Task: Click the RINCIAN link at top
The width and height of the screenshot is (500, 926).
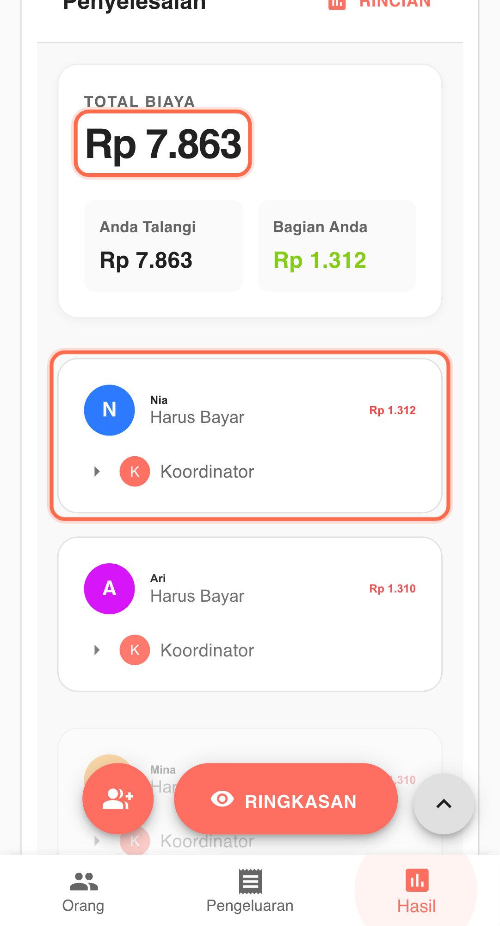Action: [395, 4]
